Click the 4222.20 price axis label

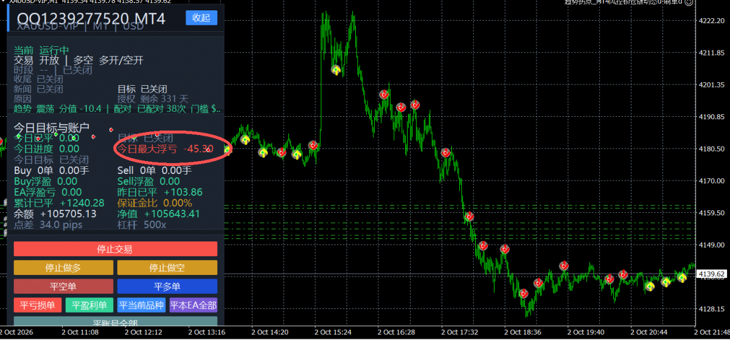(x=712, y=21)
